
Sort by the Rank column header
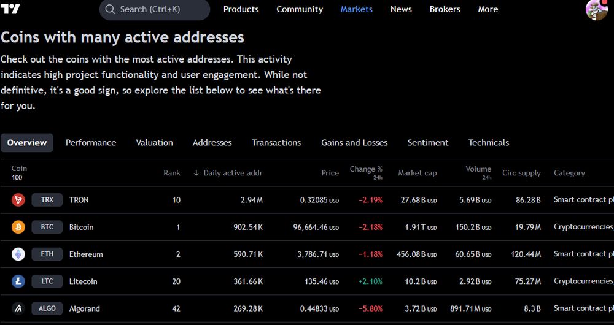[x=172, y=173]
